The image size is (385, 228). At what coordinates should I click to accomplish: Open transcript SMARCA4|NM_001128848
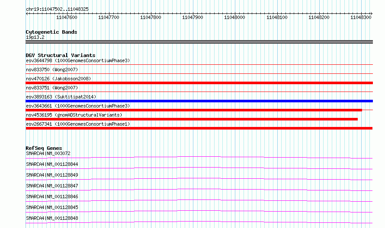pyautogui.click(x=52, y=218)
